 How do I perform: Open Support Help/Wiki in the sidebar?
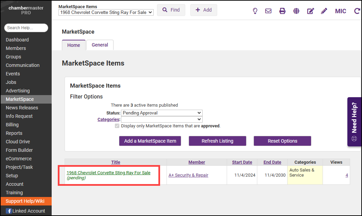[26, 201]
